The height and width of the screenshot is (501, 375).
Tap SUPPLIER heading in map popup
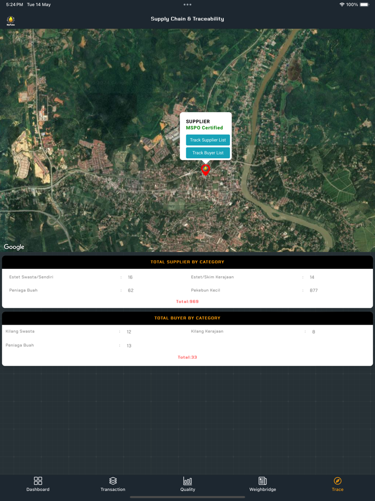(198, 121)
